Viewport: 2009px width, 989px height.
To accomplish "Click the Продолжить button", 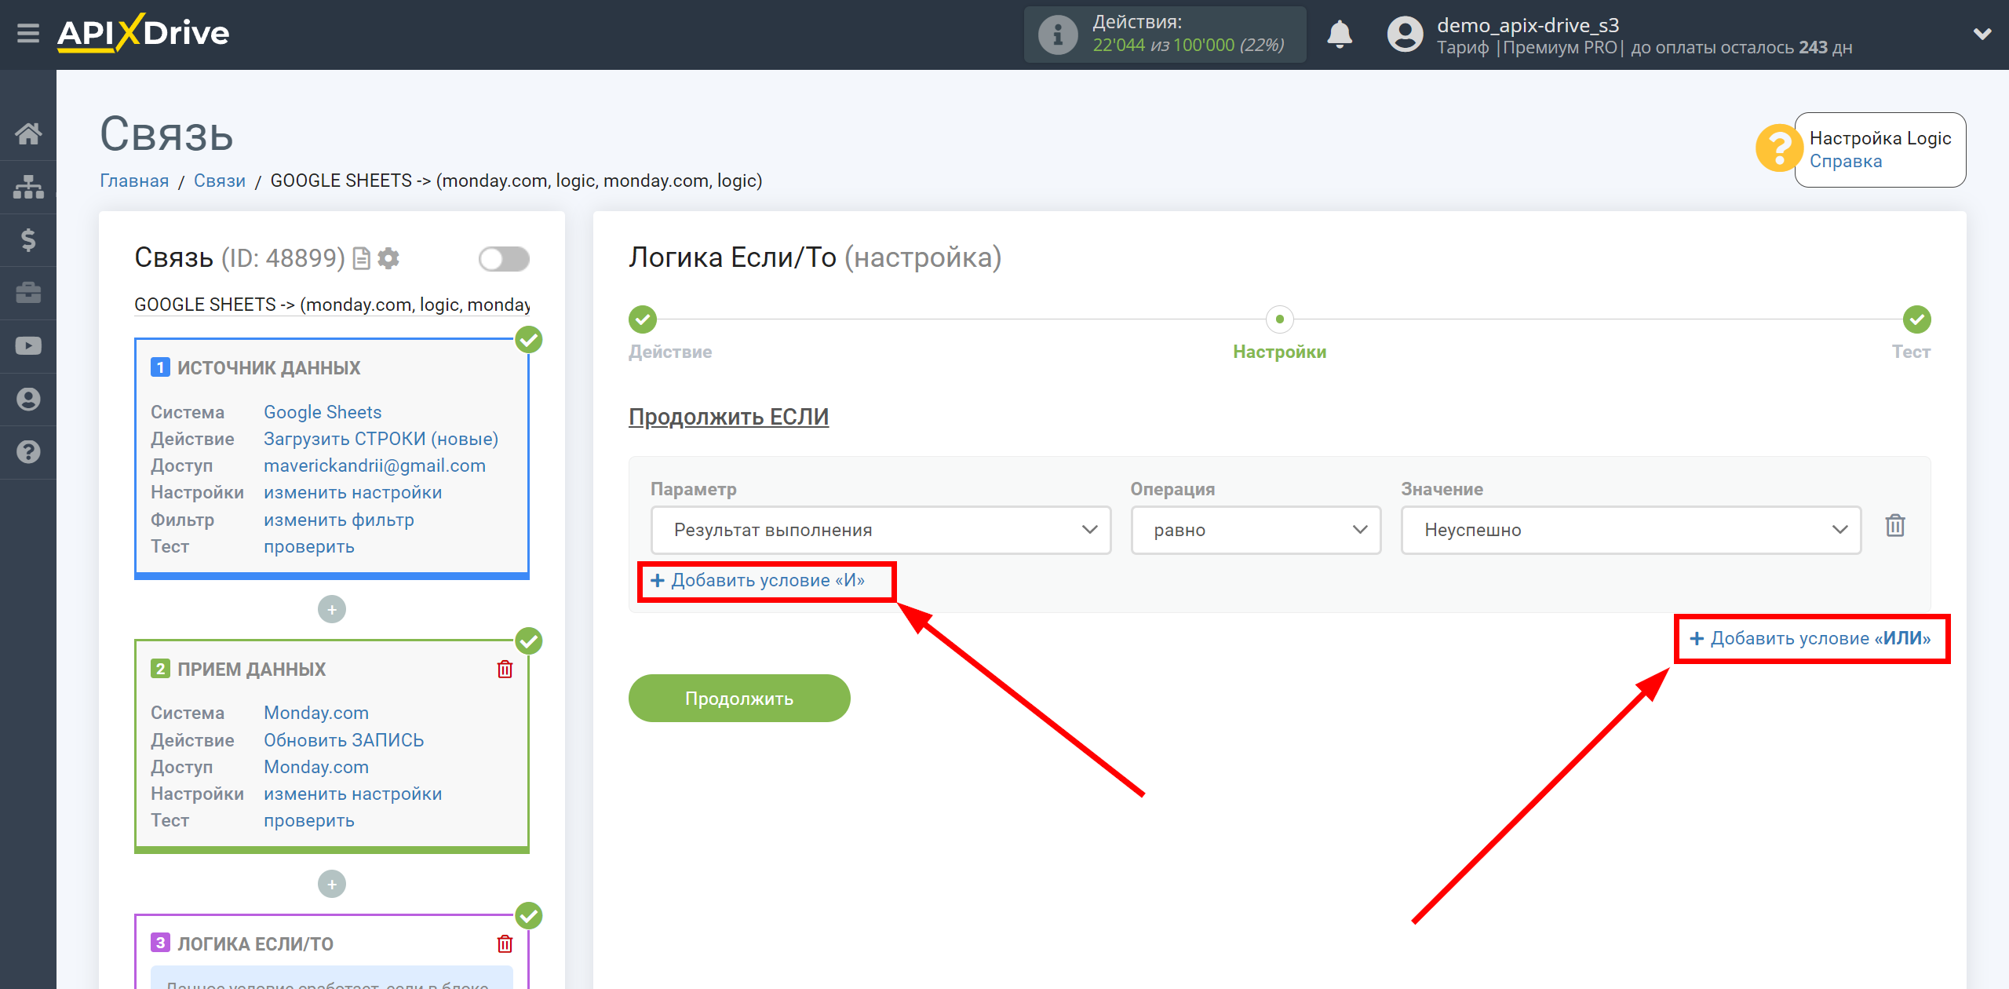I will [739, 698].
